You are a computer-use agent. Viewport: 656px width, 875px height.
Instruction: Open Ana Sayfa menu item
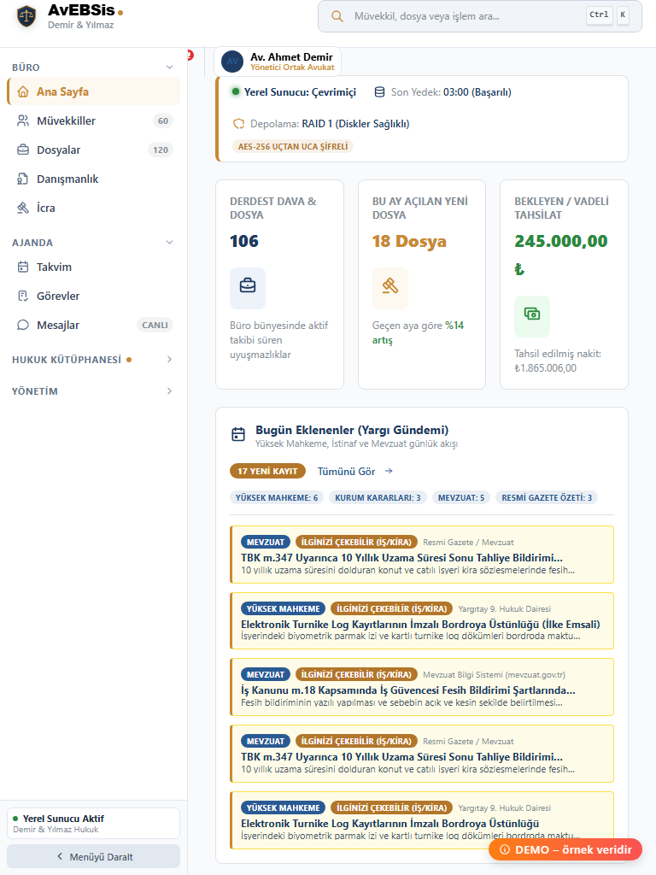[x=93, y=91]
